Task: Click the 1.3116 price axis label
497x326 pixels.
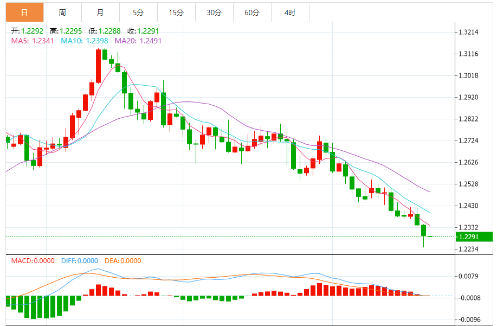Action: pos(468,54)
